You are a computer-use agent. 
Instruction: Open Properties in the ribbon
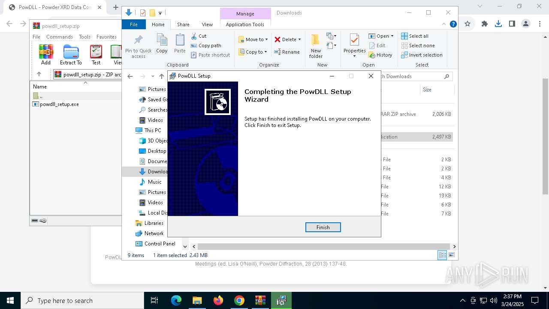[x=354, y=45]
